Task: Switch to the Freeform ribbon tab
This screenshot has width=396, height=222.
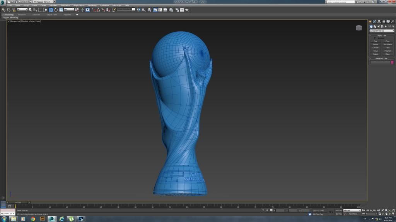Action: click(22, 15)
